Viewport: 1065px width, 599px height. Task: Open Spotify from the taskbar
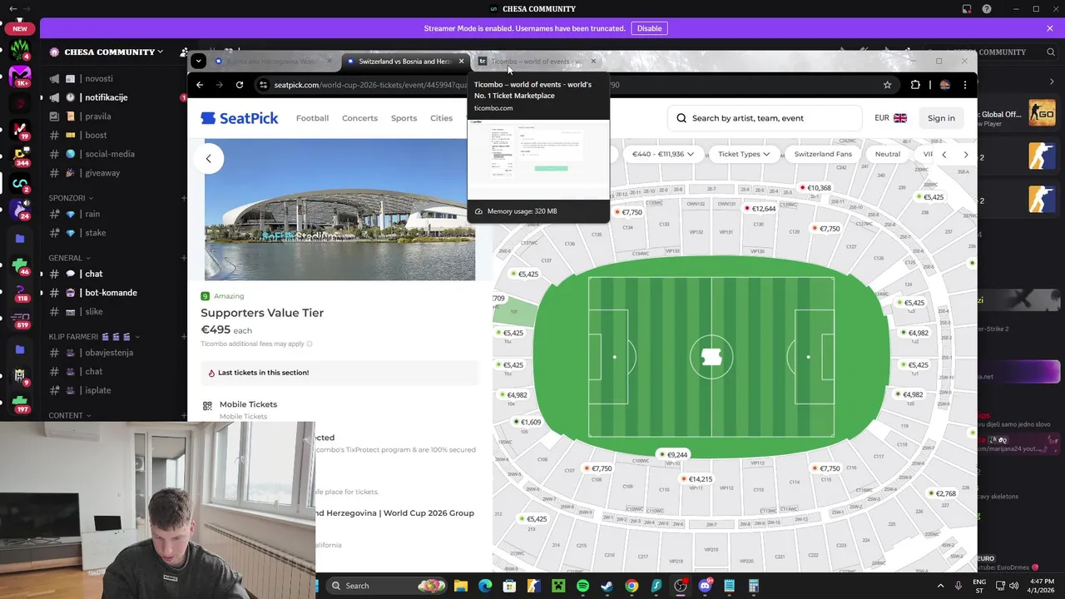pyautogui.click(x=582, y=586)
